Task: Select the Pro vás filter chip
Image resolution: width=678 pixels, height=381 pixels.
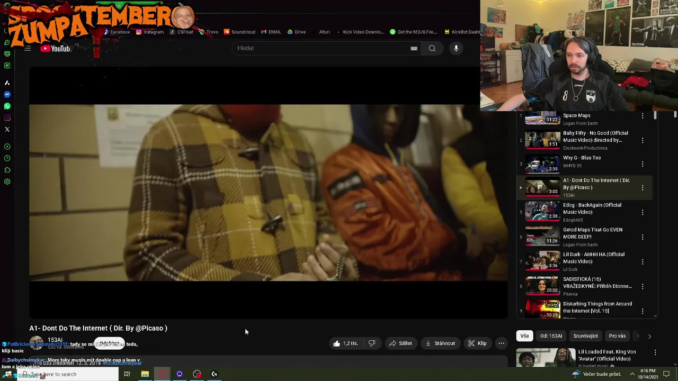Action: [617, 335]
